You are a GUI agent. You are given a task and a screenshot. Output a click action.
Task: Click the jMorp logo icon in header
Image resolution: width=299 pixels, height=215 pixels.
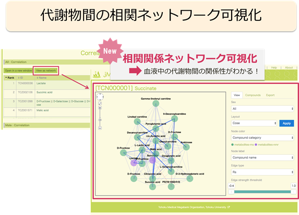click(x=96, y=75)
